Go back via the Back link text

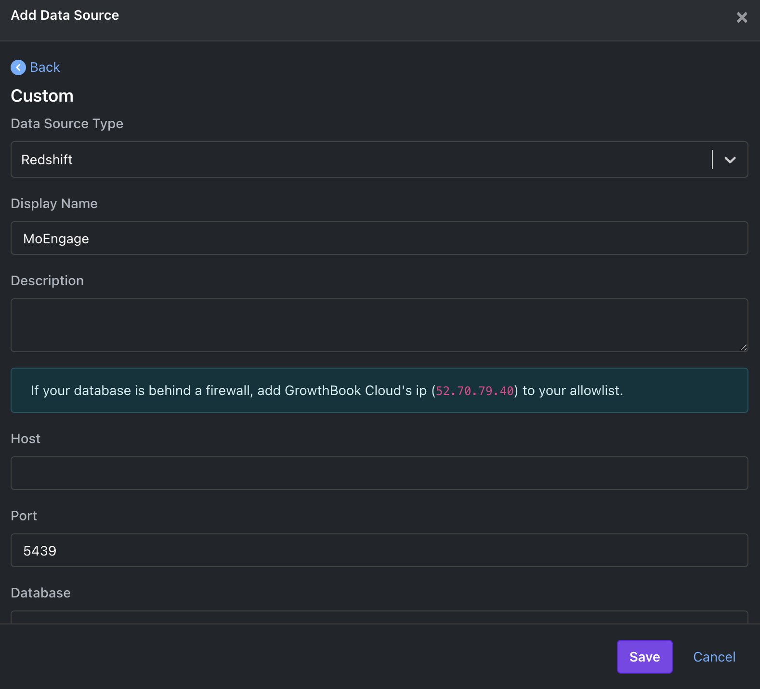(x=45, y=67)
